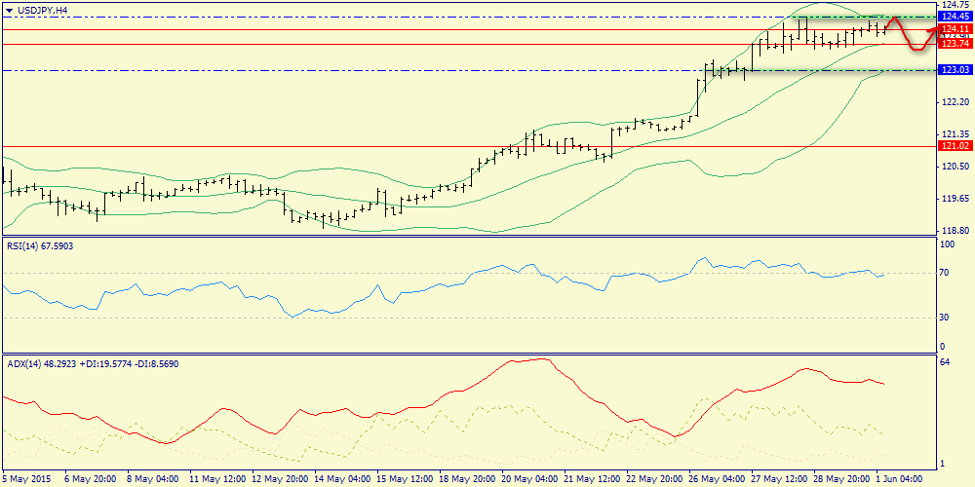Click the 118.80 value on price axis
This screenshot has width=975, height=487.
click(957, 231)
